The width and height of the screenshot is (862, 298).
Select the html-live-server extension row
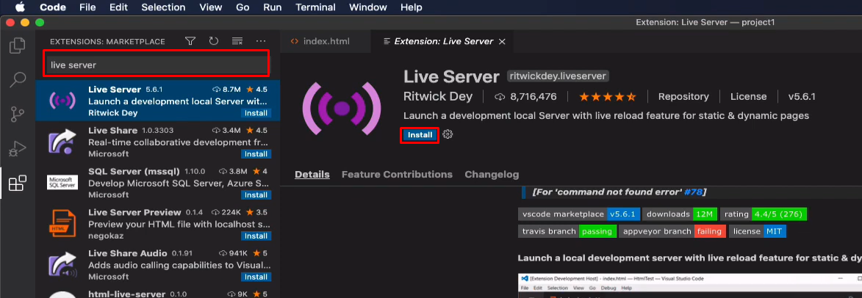point(158,293)
